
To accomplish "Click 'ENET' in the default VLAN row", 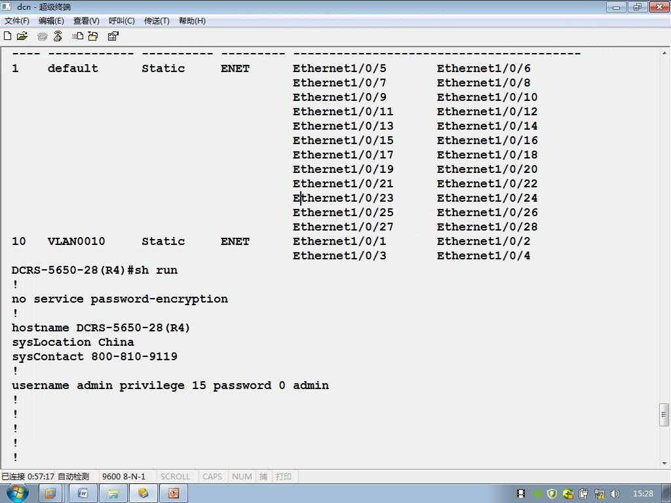I will [x=235, y=68].
